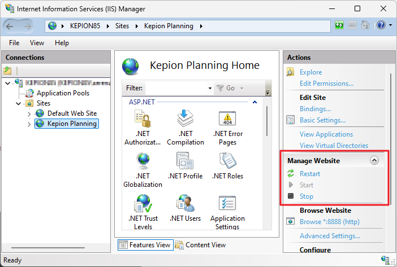The height and width of the screenshot is (267, 397).
Task: Open the Filter dropdown arrow
Action: (x=210, y=88)
